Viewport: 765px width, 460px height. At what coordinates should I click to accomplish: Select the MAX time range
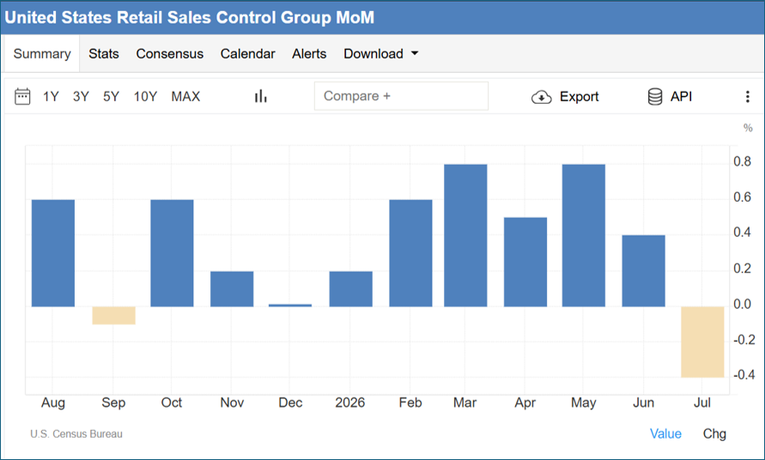(x=185, y=97)
